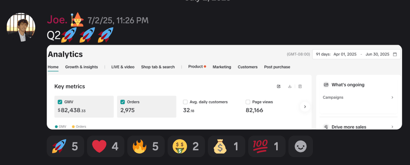Uncheck the GMV metric checkbox
This screenshot has width=410, height=165.
pyautogui.click(x=60, y=102)
